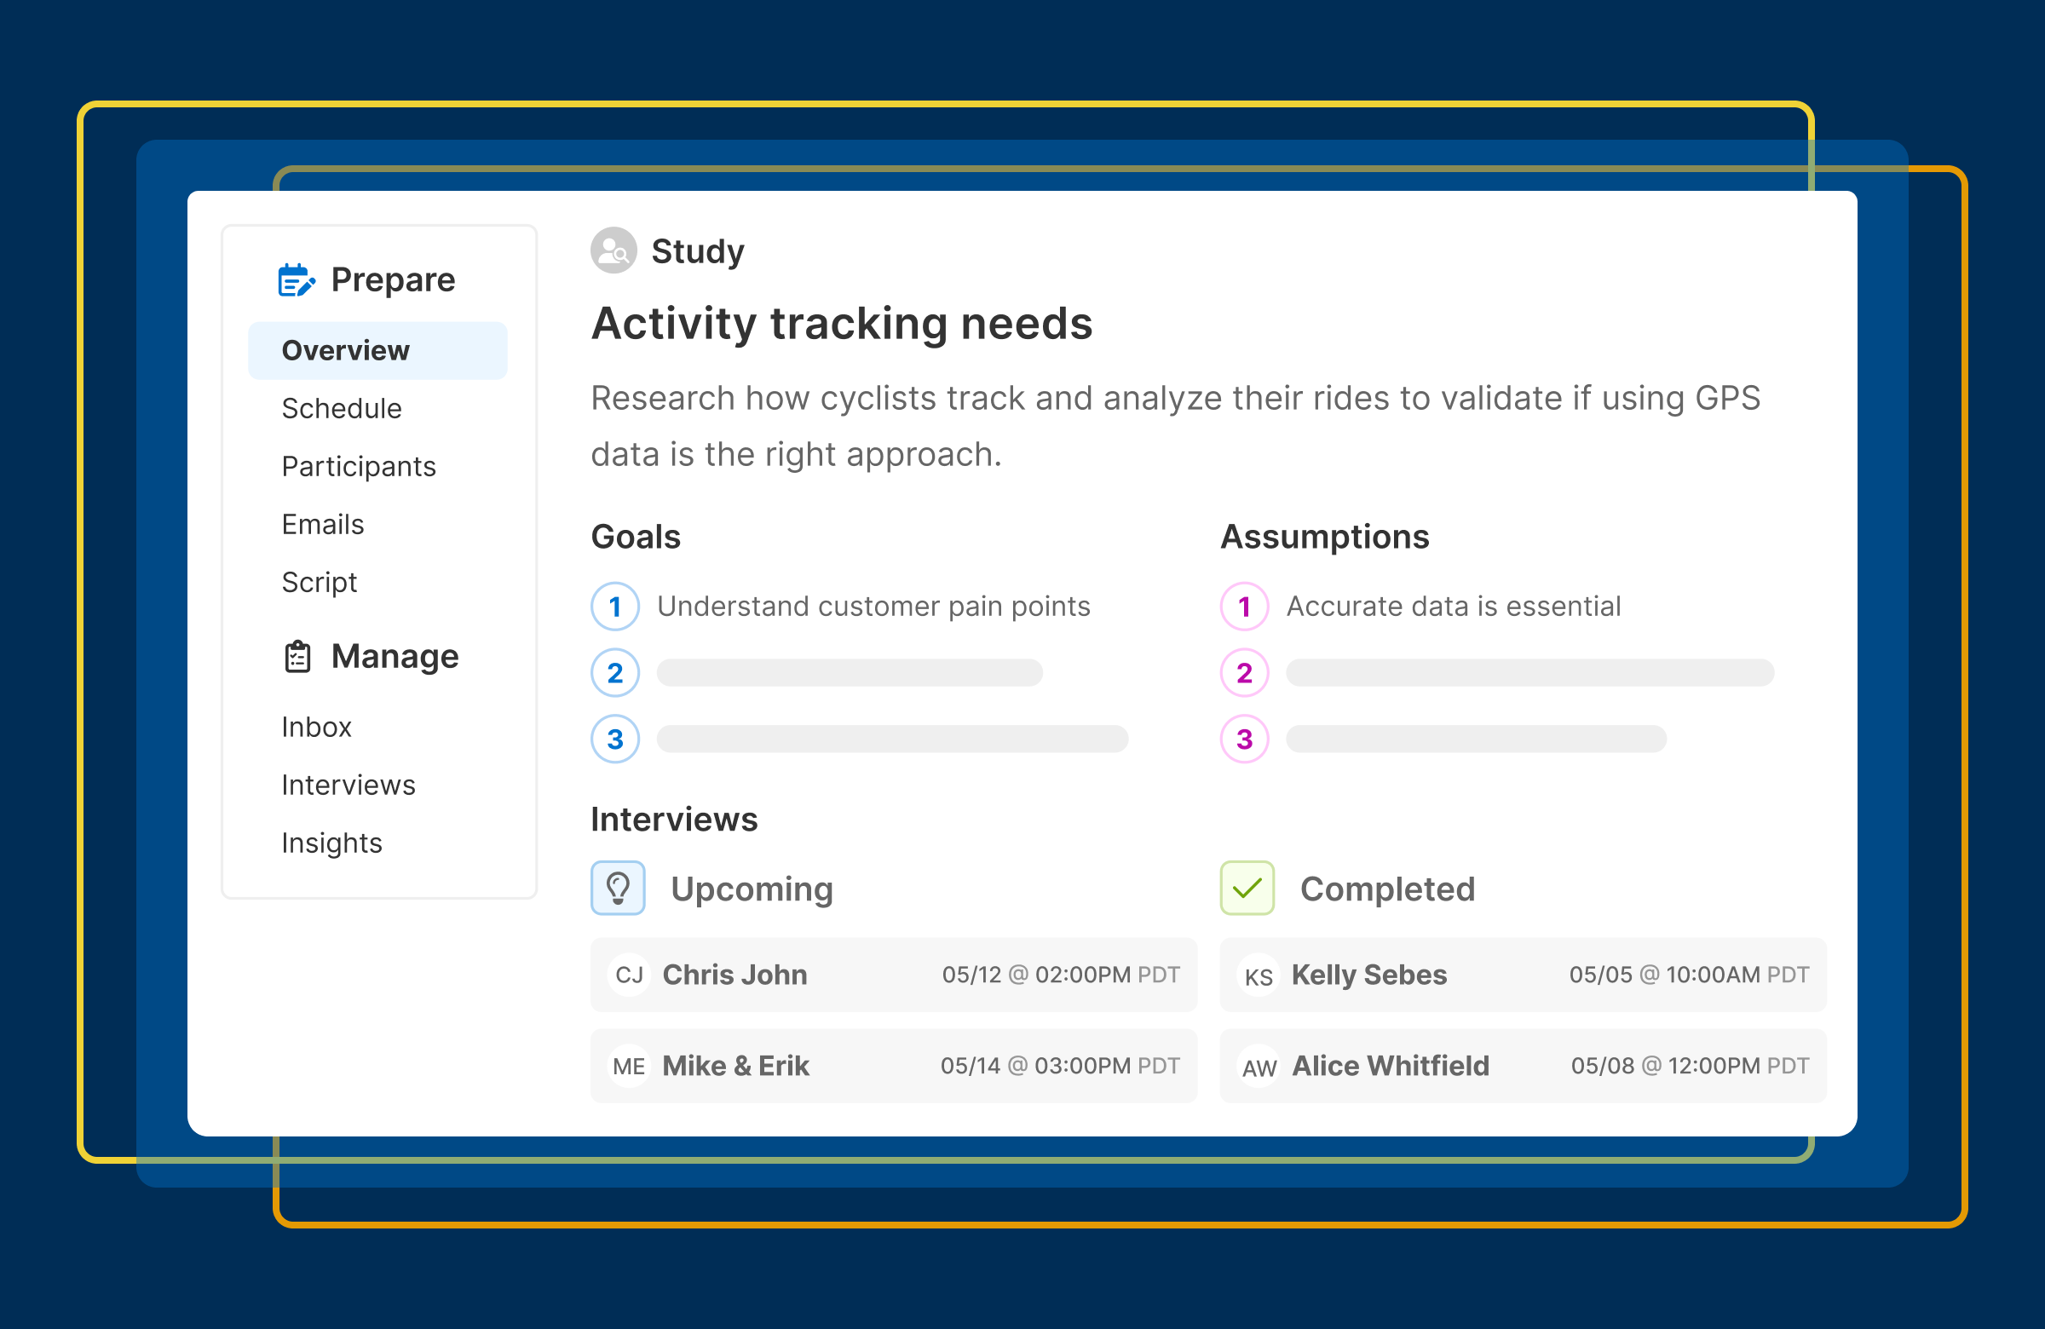Click the Study user-search avatar icon

point(613,250)
